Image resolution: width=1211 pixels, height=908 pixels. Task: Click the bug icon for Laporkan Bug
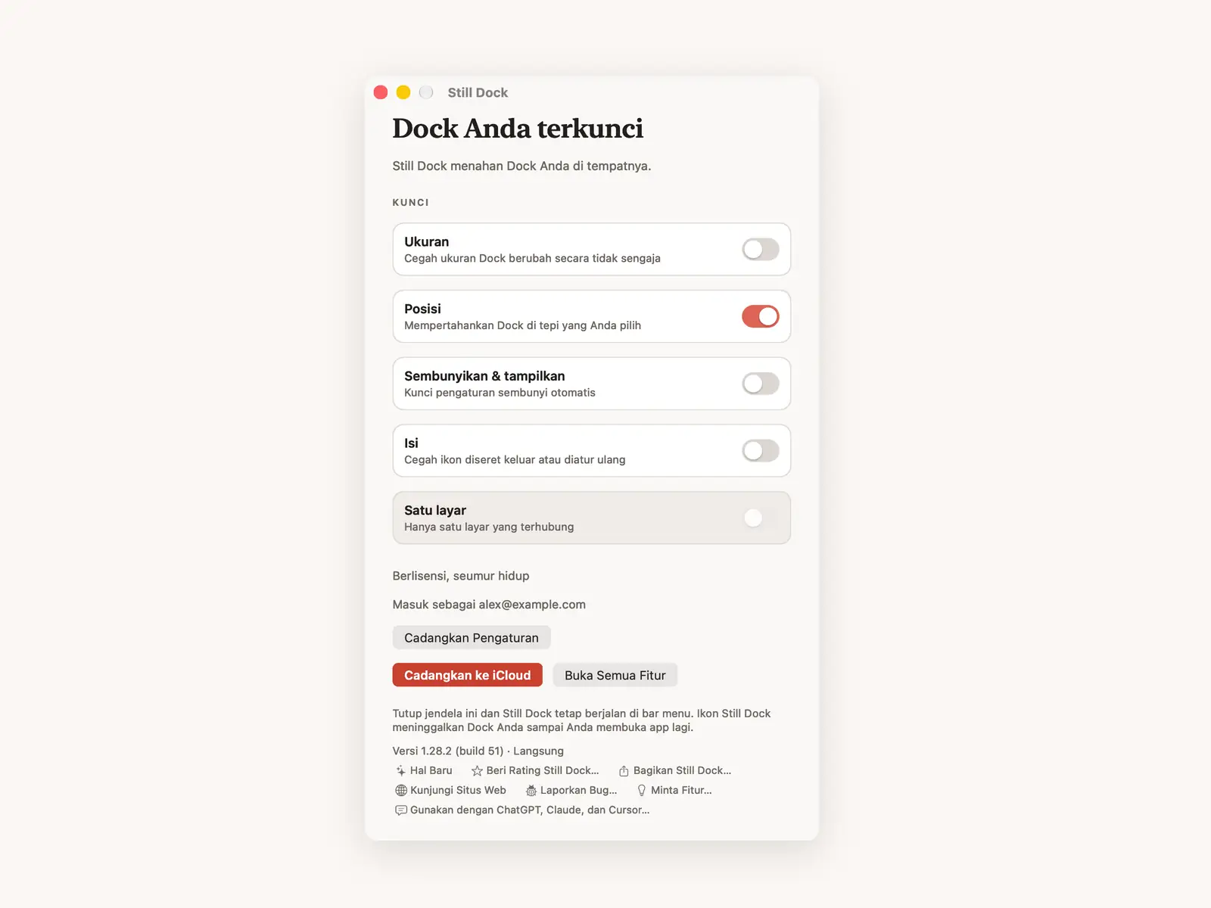(x=531, y=790)
